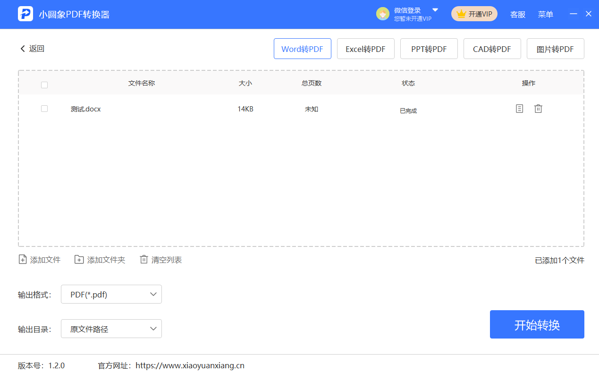Check the box for 测试.docx
The height and width of the screenshot is (373, 599).
point(44,109)
